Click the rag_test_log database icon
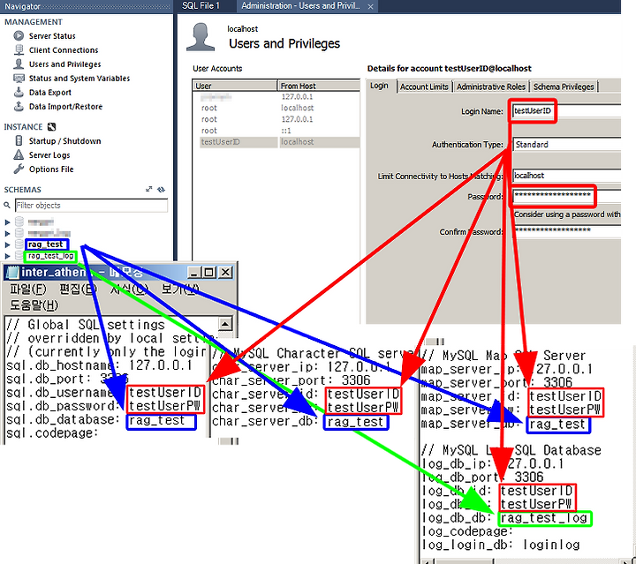The width and height of the screenshot is (636, 564). pos(19,255)
